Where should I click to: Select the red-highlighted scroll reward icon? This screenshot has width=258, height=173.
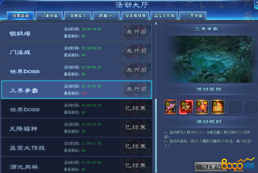click(186, 107)
